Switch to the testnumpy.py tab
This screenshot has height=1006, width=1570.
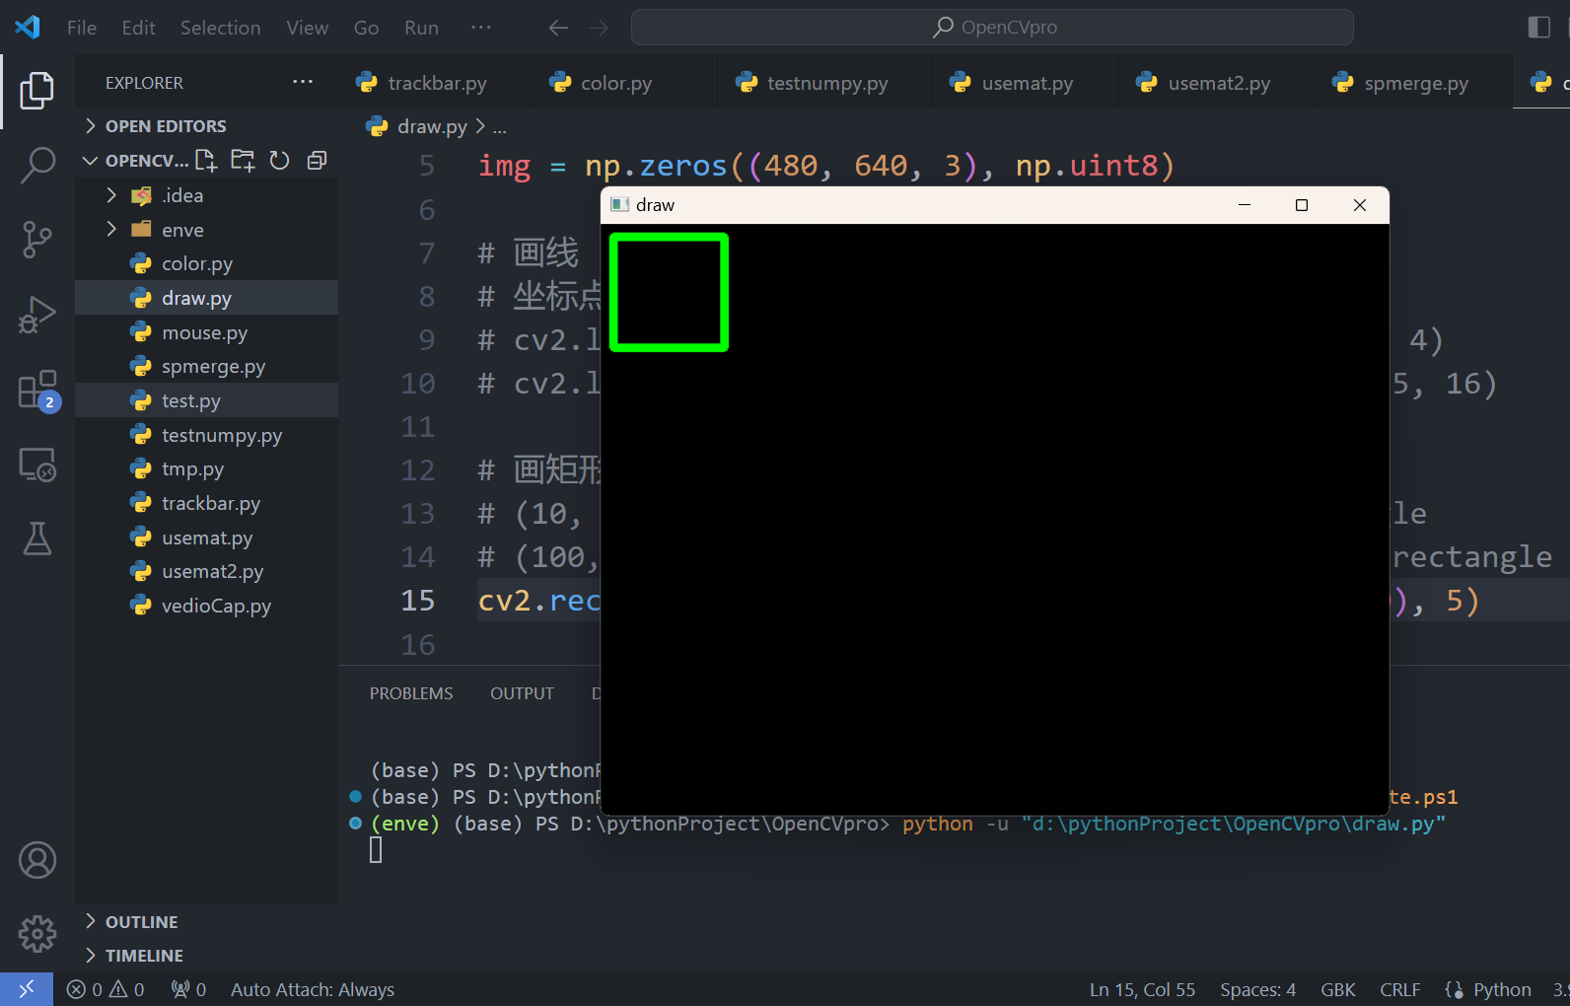point(826,83)
